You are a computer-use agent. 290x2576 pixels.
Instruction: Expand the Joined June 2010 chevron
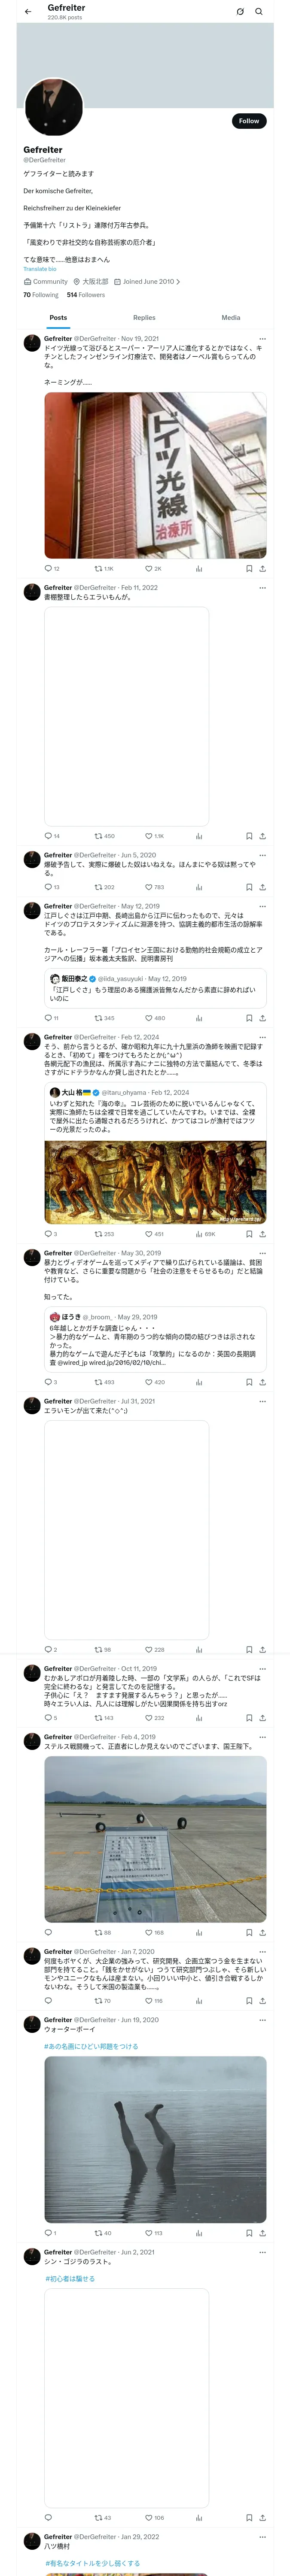pyautogui.click(x=178, y=282)
